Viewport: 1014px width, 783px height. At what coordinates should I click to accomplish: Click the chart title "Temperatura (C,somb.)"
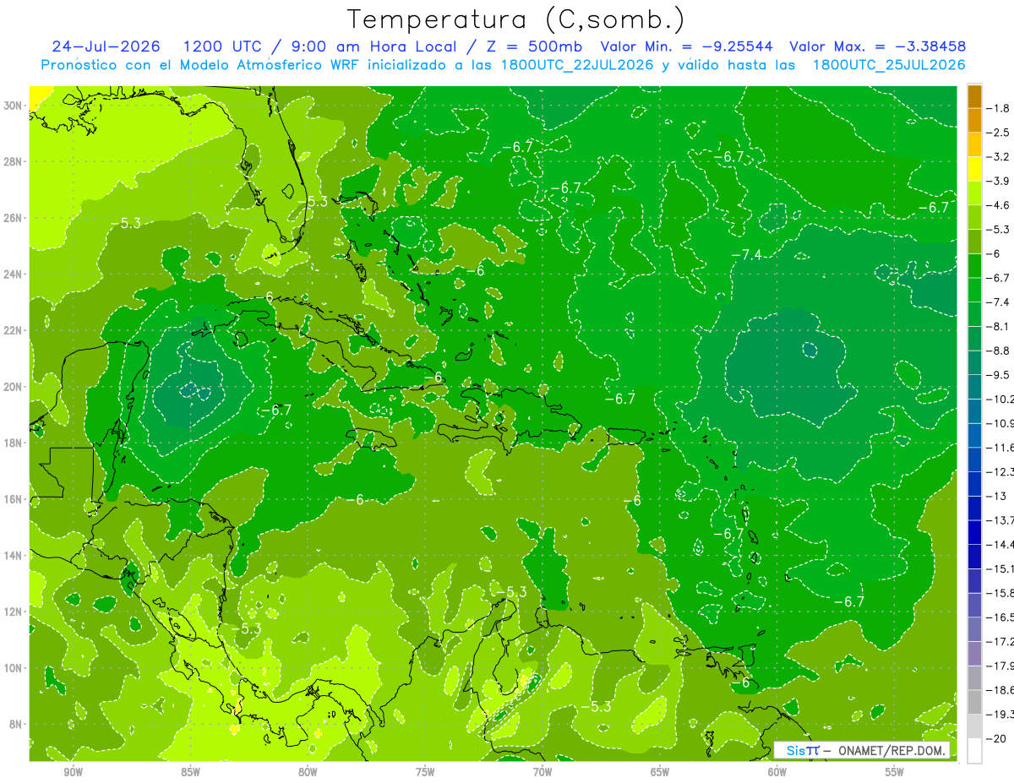pos(515,19)
